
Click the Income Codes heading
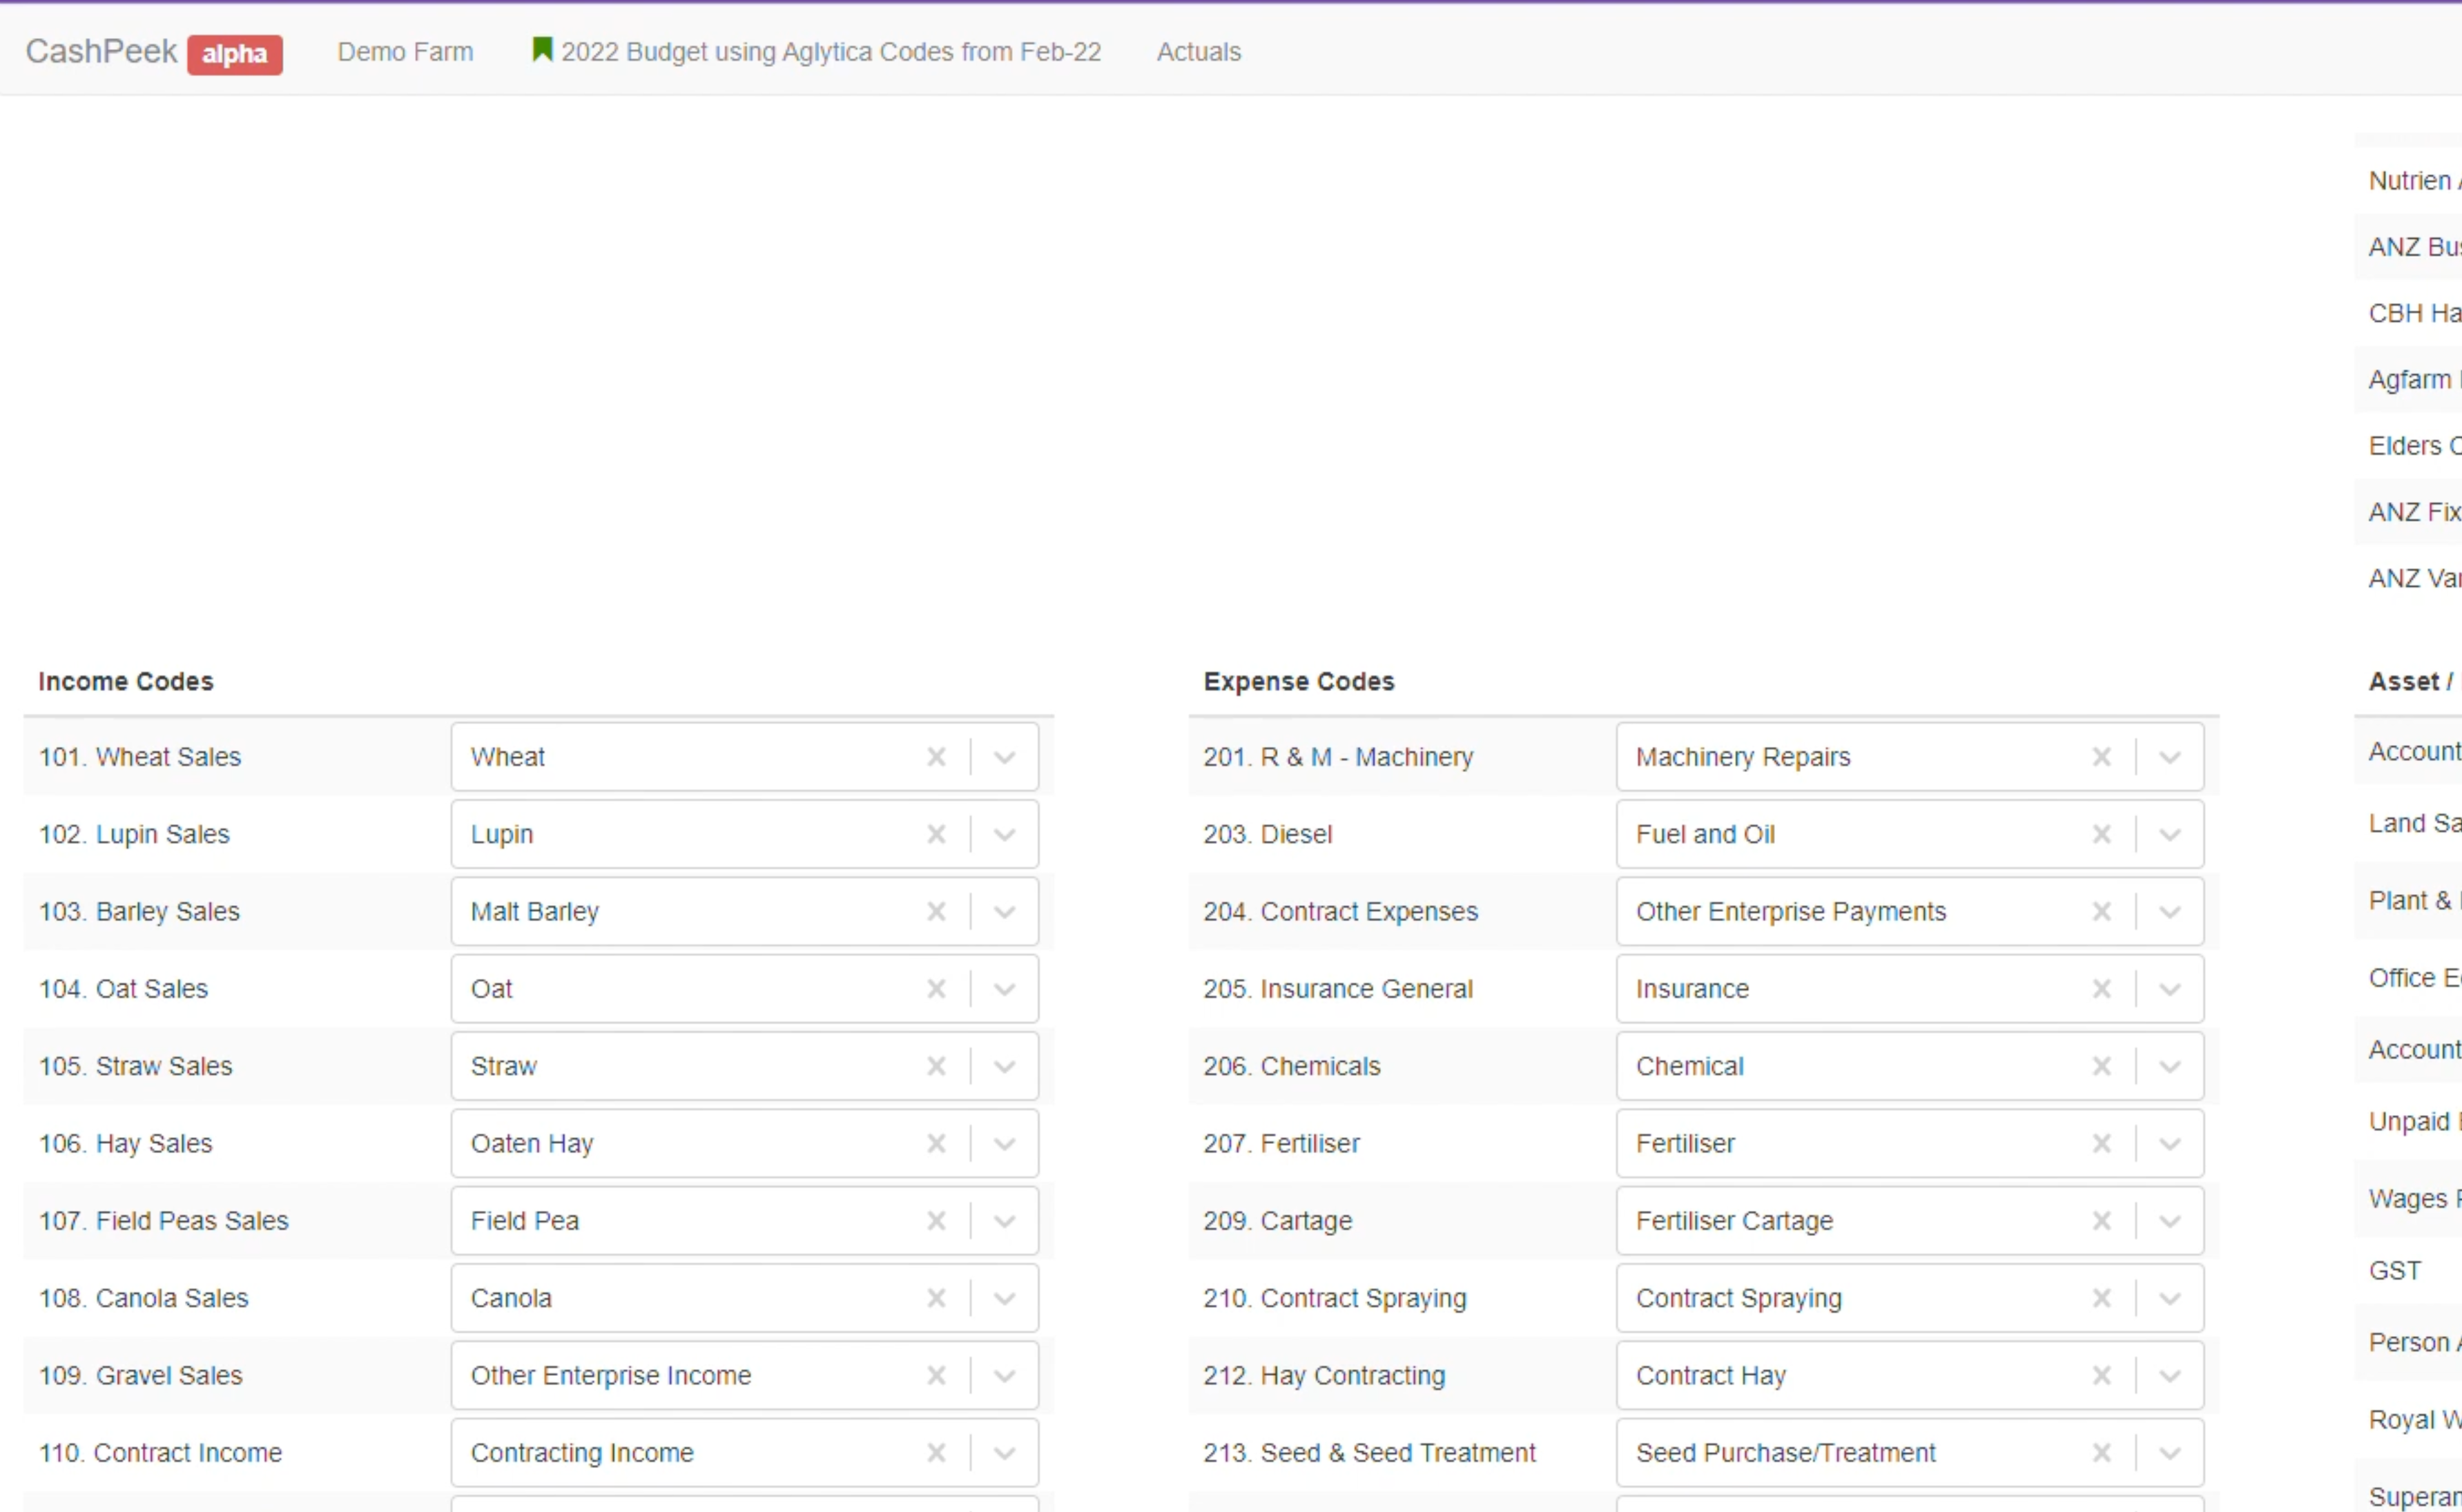click(x=126, y=681)
